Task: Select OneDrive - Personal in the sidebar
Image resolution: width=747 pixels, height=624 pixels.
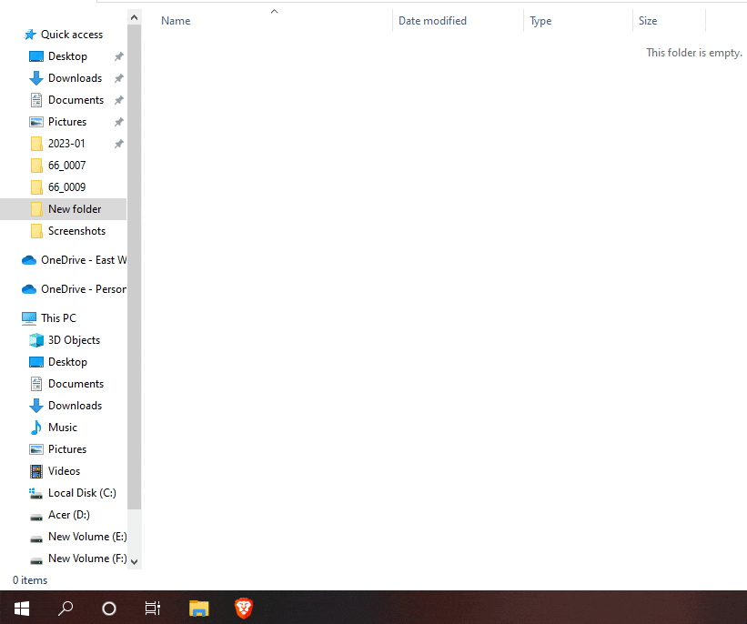Action: click(80, 288)
